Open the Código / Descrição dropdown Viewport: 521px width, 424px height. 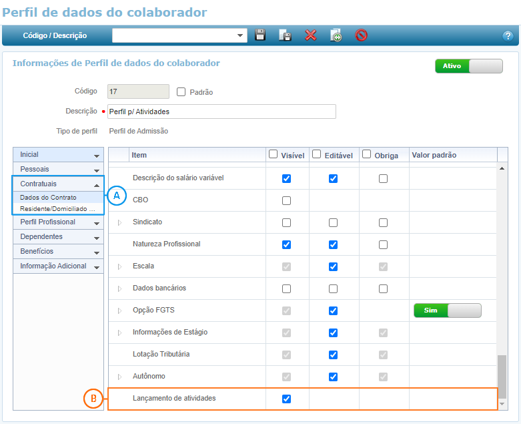coord(240,35)
